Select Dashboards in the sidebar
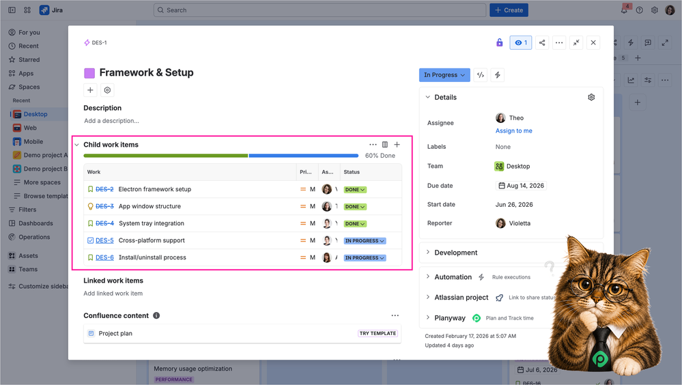Image resolution: width=682 pixels, height=385 pixels. pos(35,223)
